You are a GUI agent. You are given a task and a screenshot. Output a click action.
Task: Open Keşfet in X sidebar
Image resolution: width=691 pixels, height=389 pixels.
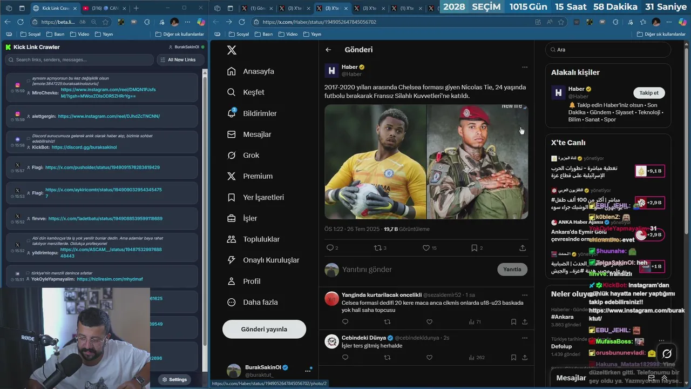click(253, 92)
